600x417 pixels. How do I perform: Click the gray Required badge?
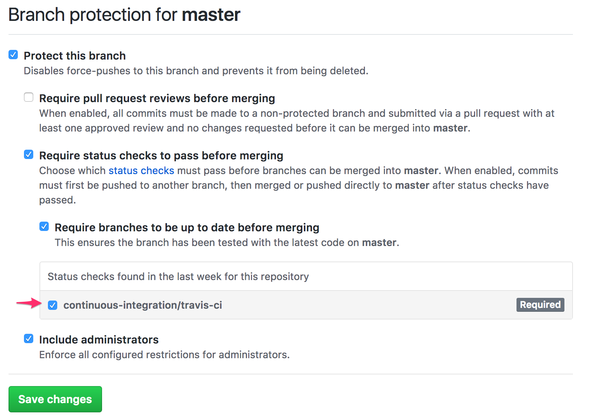click(x=540, y=305)
